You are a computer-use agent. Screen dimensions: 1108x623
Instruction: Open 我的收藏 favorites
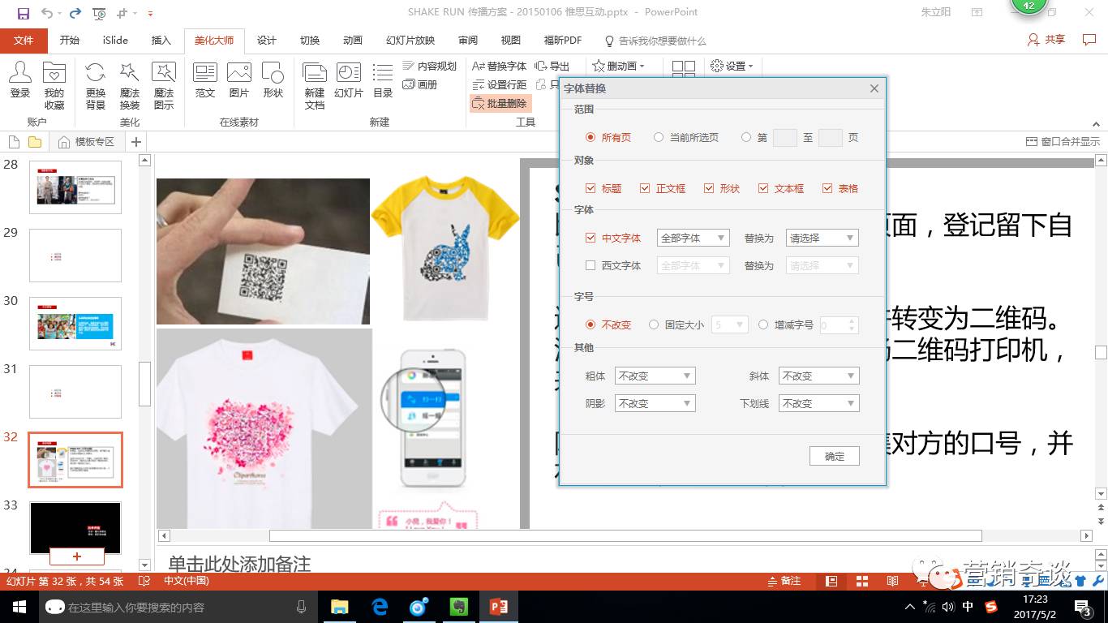(54, 85)
